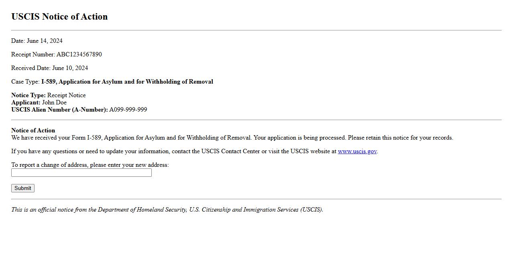Click the USCIS Alien Number (A-Number) label
The height and width of the screenshot is (260, 513).
[59, 110]
